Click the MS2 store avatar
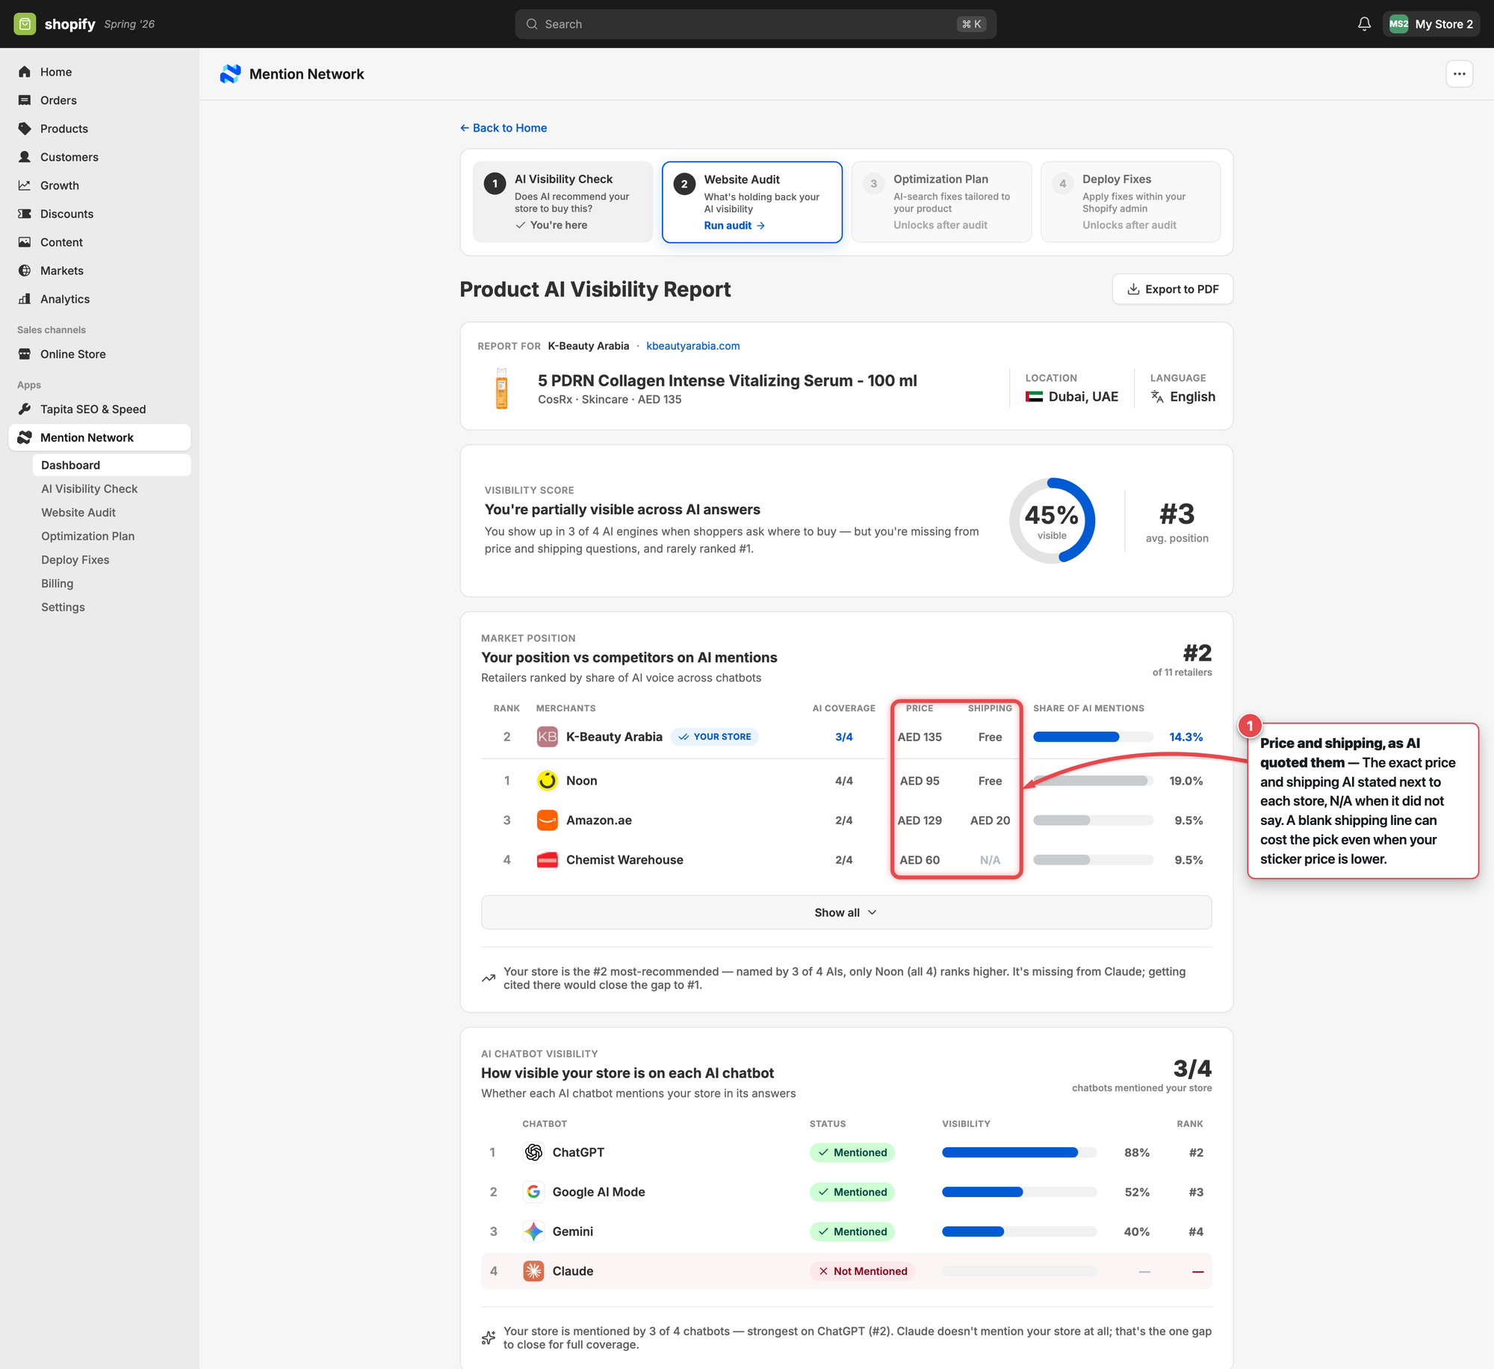The image size is (1494, 1369). pos(1398,24)
